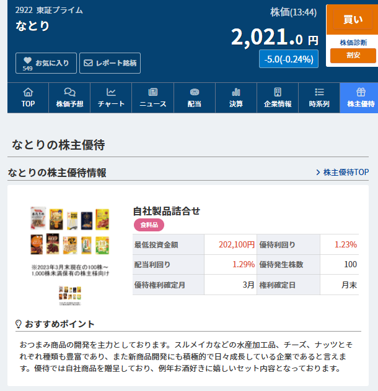Click the 2,021.0 円 stock price
The image size is (378, 391).
click(x=275, y=37)
